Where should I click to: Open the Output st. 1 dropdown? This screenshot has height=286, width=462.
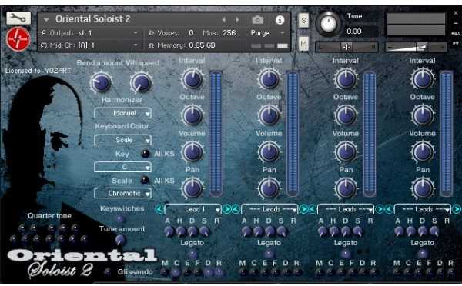coord(90,33)
